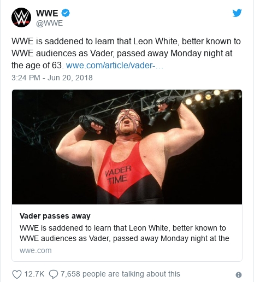This screenshot has width=254, height=282.
Task: Click the tweet text about Leon White
Action: 126,53
